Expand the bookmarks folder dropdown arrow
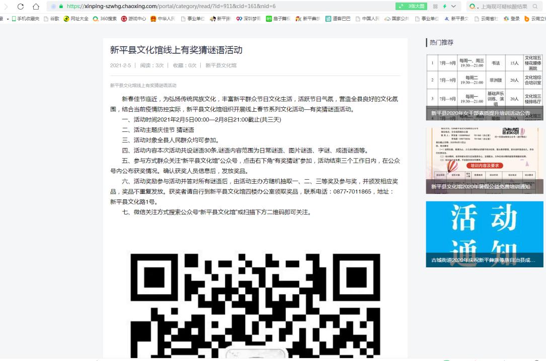 pyautogui.click(x=8, y=19)
